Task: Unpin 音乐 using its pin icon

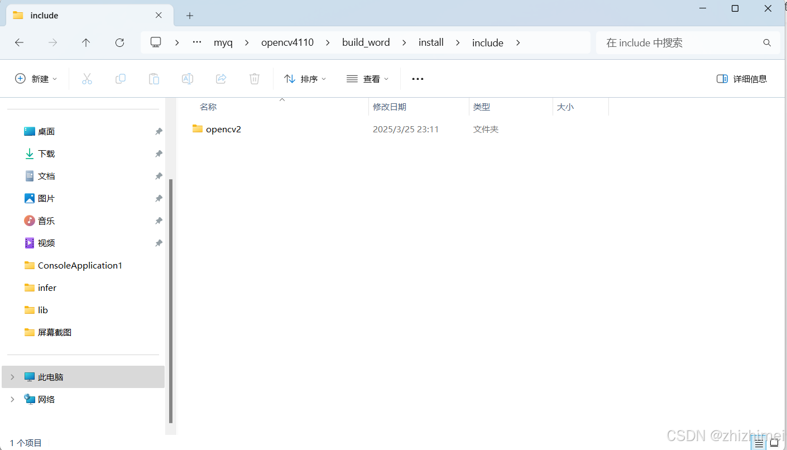Action: coord(159,221)
